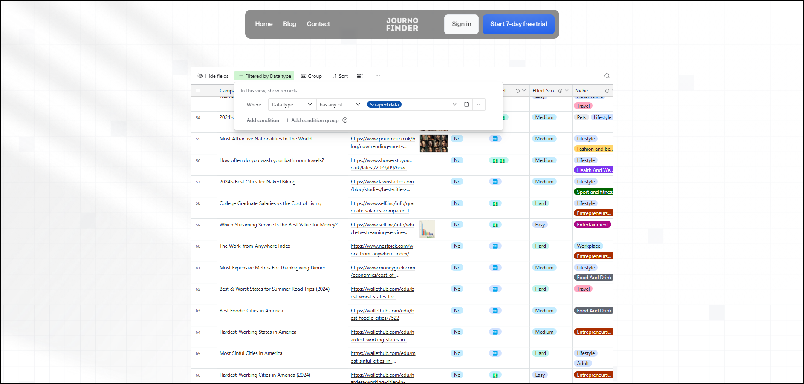Click the Easy effort tag in row 59

[540, 225]
